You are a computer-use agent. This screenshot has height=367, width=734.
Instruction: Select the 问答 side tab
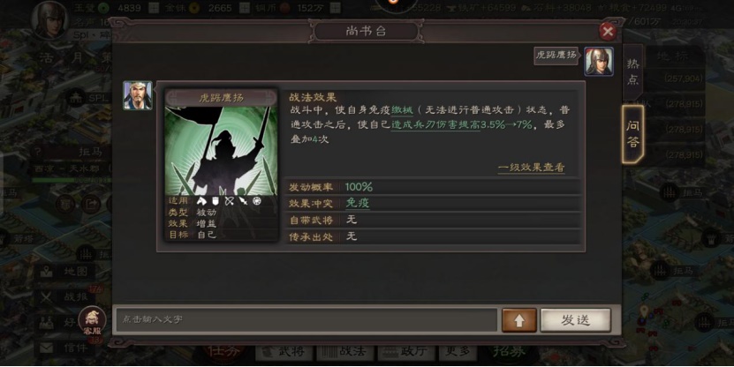[x=632, y=133]
